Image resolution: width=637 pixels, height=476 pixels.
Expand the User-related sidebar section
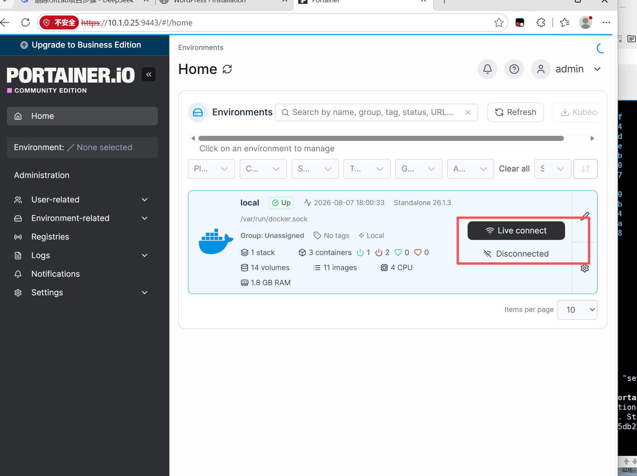coord(82,200)
